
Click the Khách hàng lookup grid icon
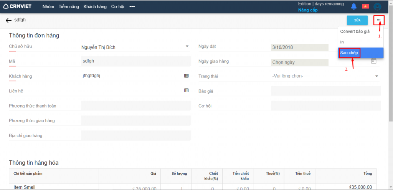pyautogui.click(x=186, y=76)
